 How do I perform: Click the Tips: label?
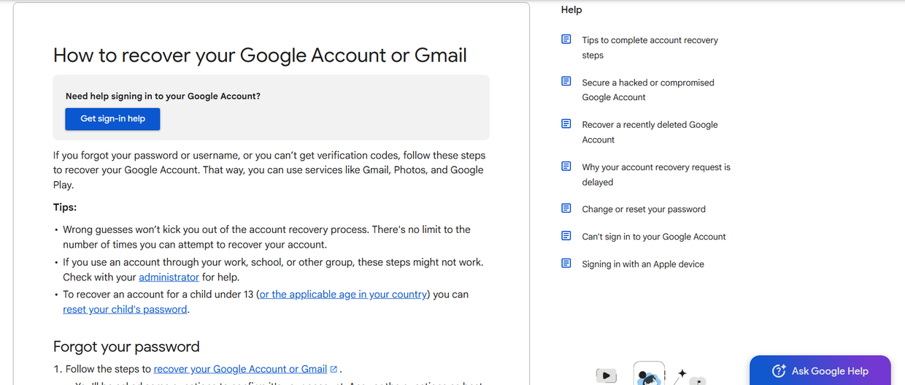(65, 207)
